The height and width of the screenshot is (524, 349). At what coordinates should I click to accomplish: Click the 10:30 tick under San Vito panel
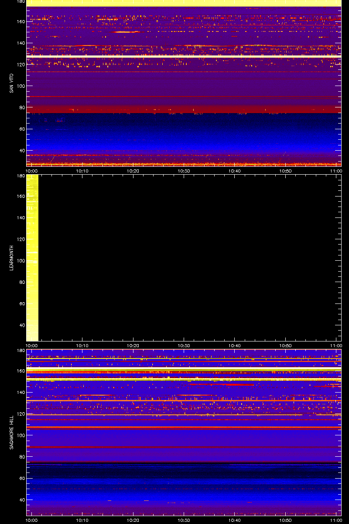(x=184, y=171)
